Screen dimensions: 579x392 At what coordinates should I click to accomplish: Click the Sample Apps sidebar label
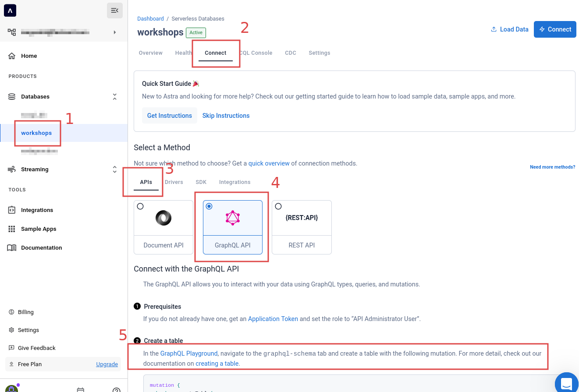(x=39, y=229)
